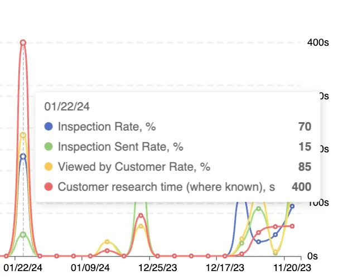Click yellow Viewed by Customer Rate dot
Image resolution: width=343 pixels, height=280 pixels.
[x=49, y=167]
